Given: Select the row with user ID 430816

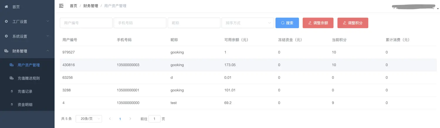Looking at the screenshot, I should [x=248, y=65].
